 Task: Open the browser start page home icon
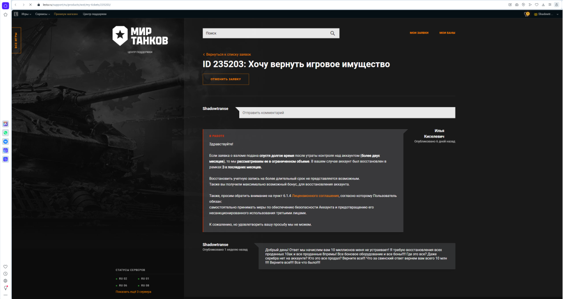[6, 5]
